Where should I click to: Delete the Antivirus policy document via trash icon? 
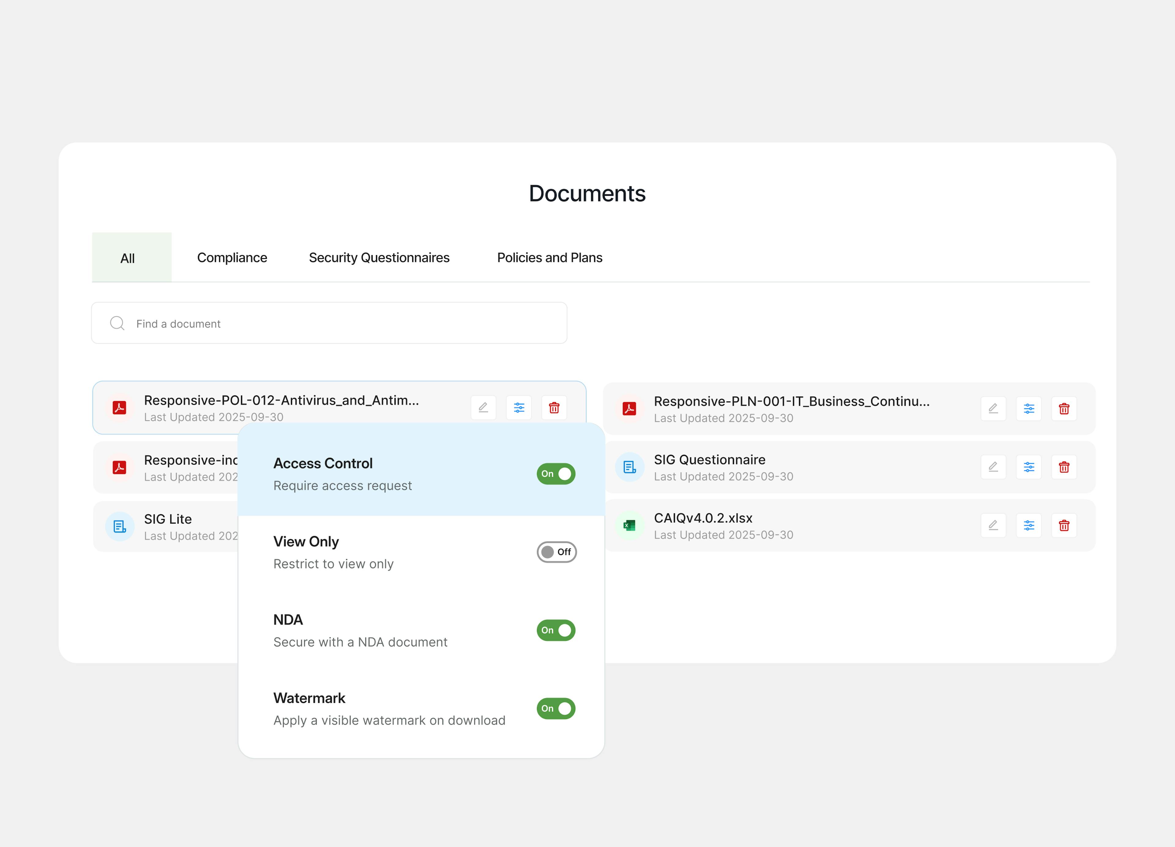pyautogui.click(x=554, y=408)
